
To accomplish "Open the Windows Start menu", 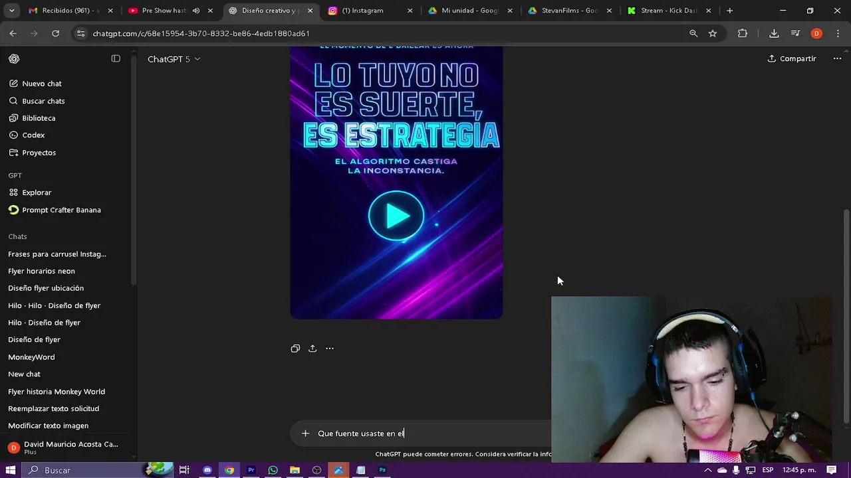I will 11,470.
